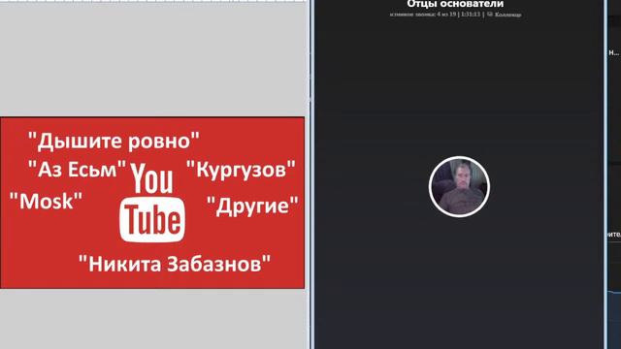Click the "Другие" text on the banner

point(252,206)
